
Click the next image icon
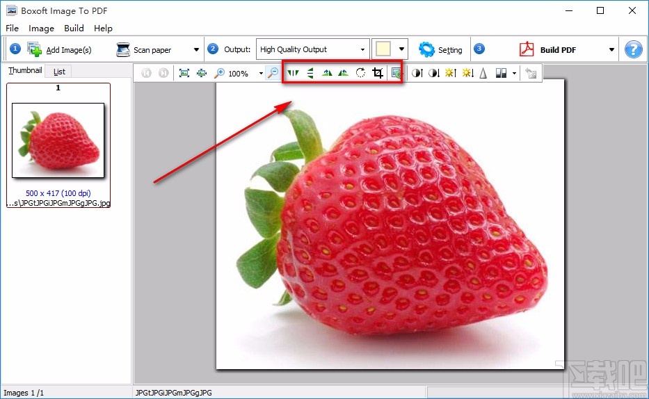tap(163, 73)
